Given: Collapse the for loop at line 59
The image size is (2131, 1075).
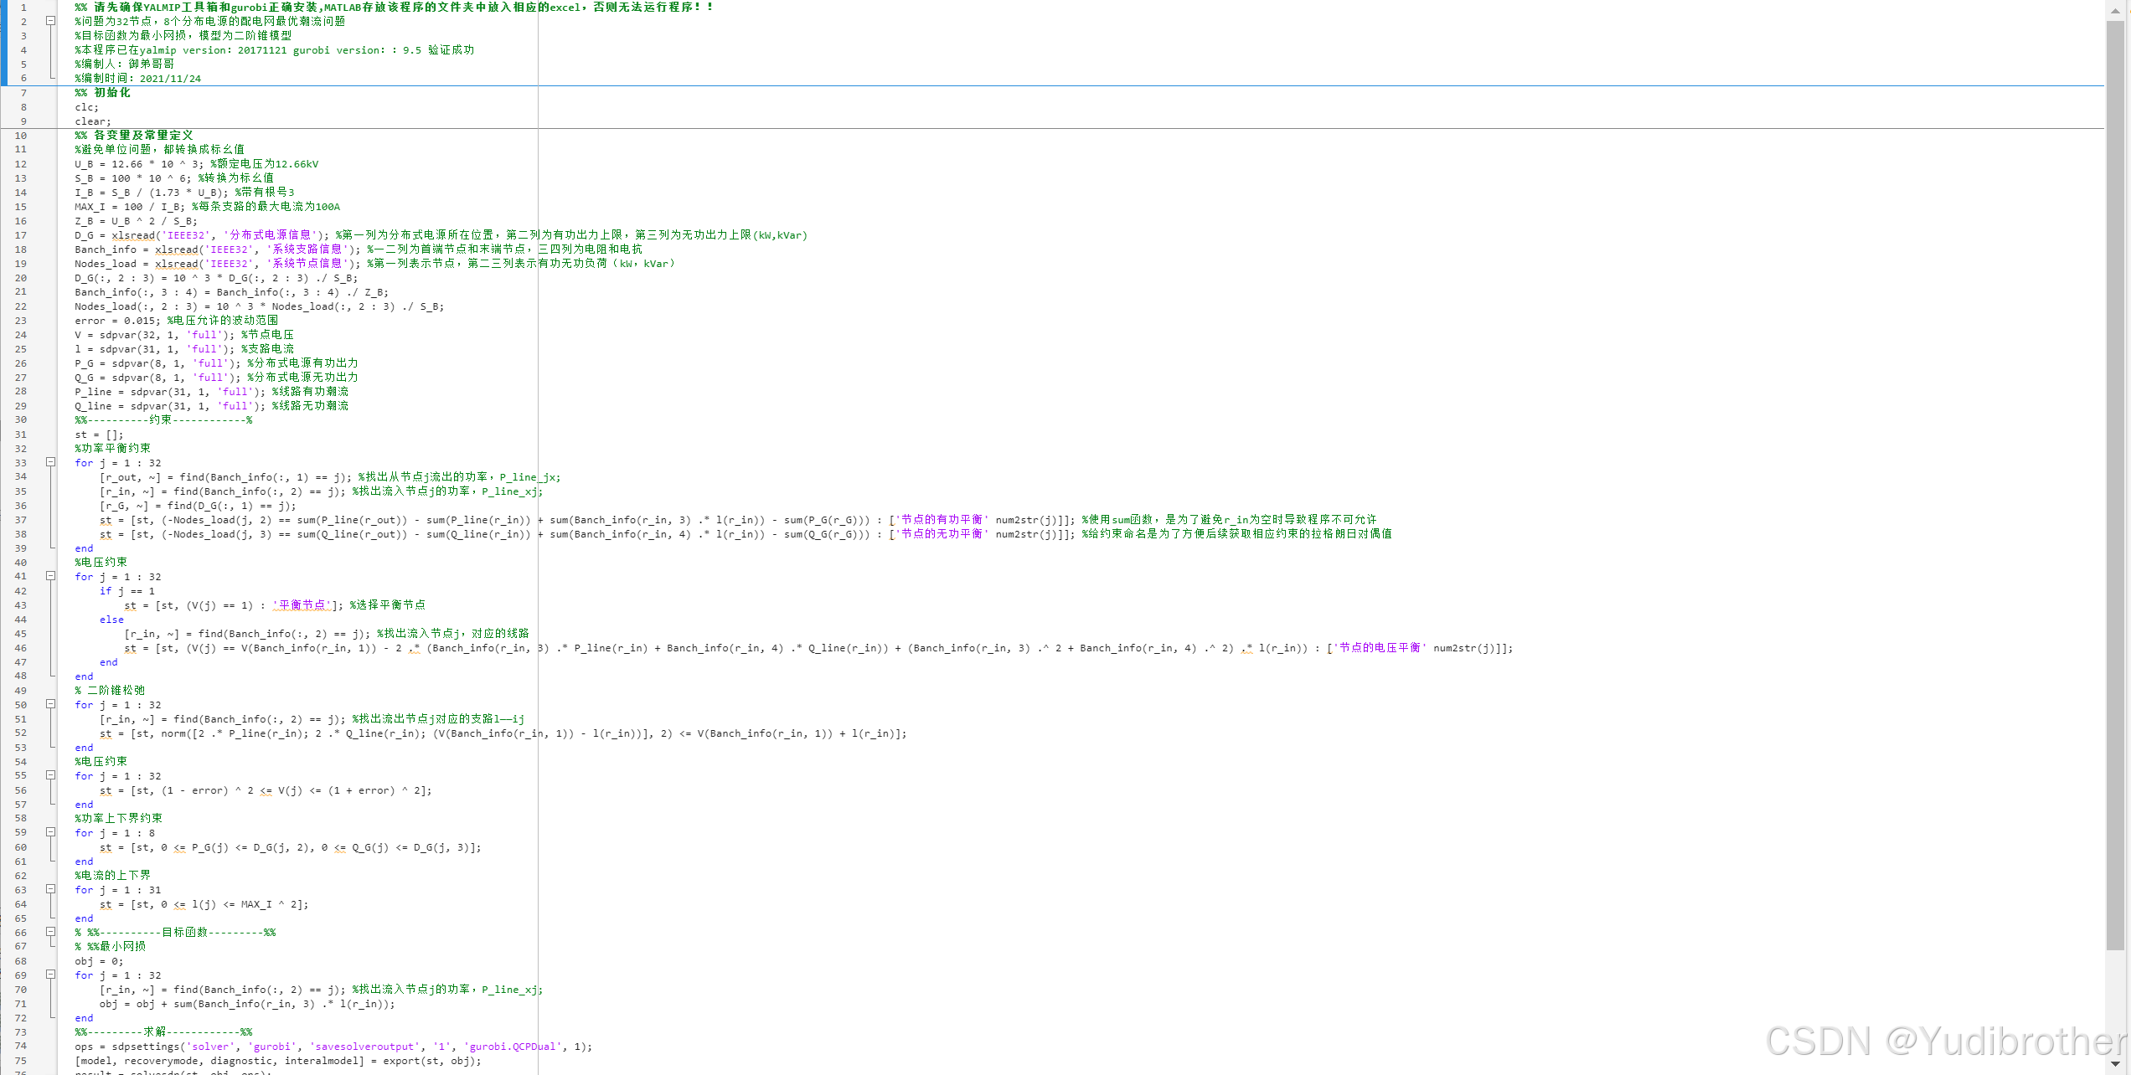Looking at the screenshot, I should coord(50,832).
